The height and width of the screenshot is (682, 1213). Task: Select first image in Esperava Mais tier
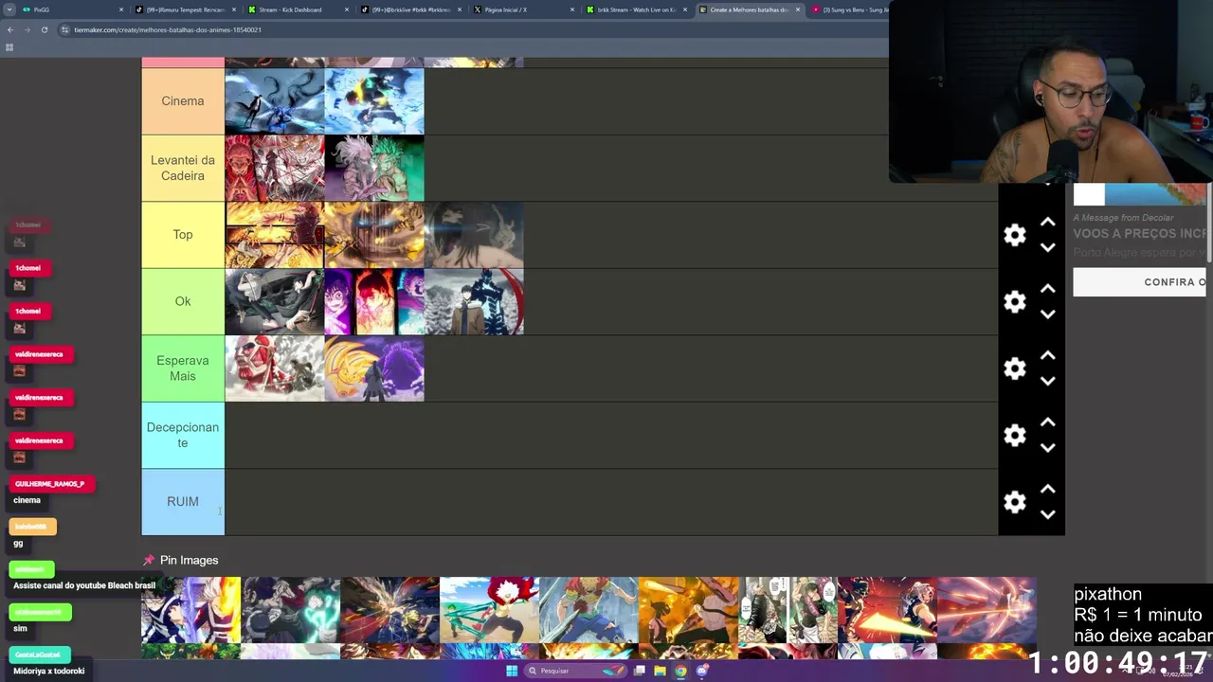click(275, 368)
